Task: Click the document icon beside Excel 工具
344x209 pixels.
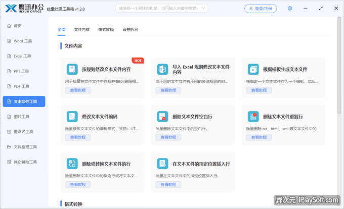Action: point(9,56)
